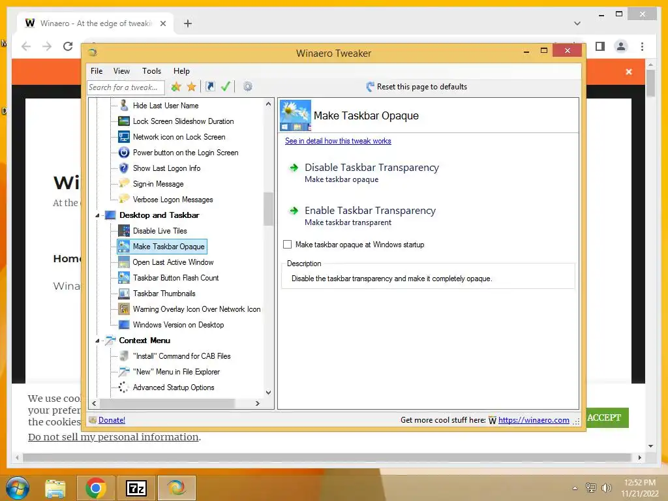Open the Tools menu
Viewport: 668px width, 501px height.
point(151,71)
